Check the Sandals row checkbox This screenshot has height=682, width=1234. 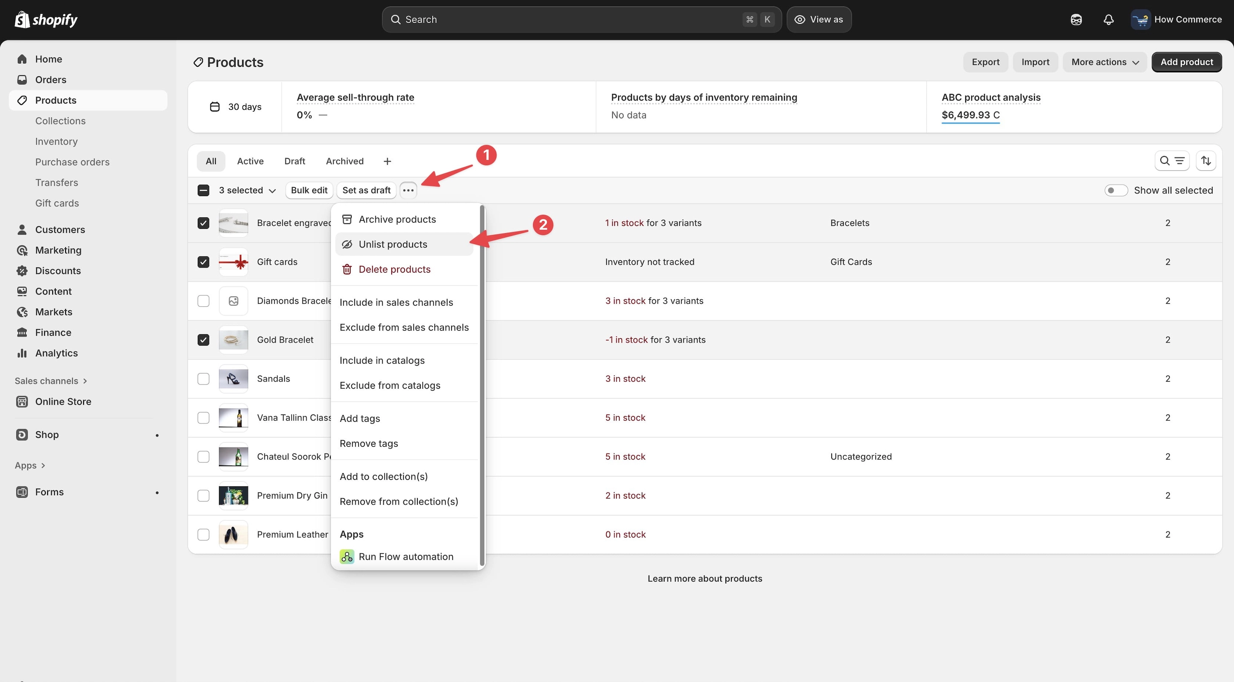click(x=203, y=379)
